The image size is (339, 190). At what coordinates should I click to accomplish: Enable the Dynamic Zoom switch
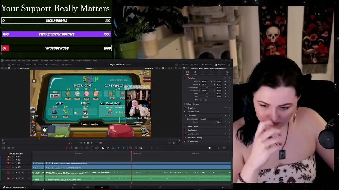[x=185, y=112]
